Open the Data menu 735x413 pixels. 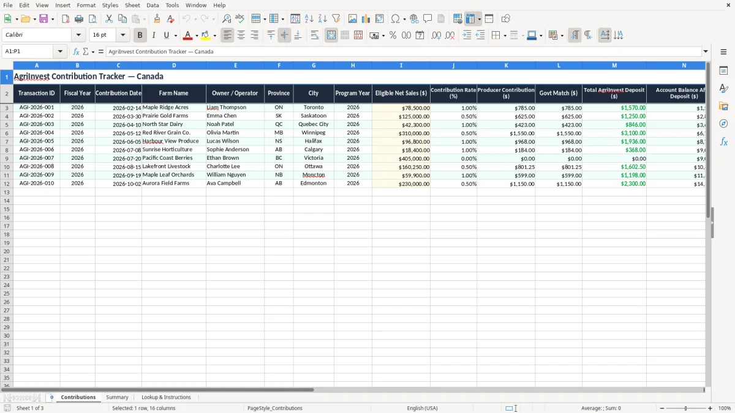point(153,5)
